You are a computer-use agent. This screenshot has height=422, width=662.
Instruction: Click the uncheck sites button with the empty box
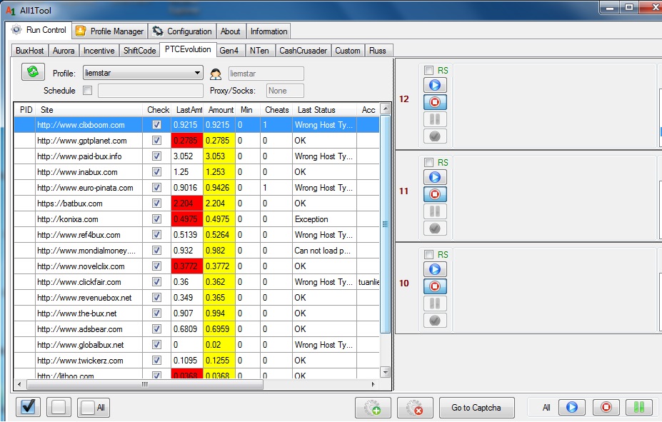59,407
